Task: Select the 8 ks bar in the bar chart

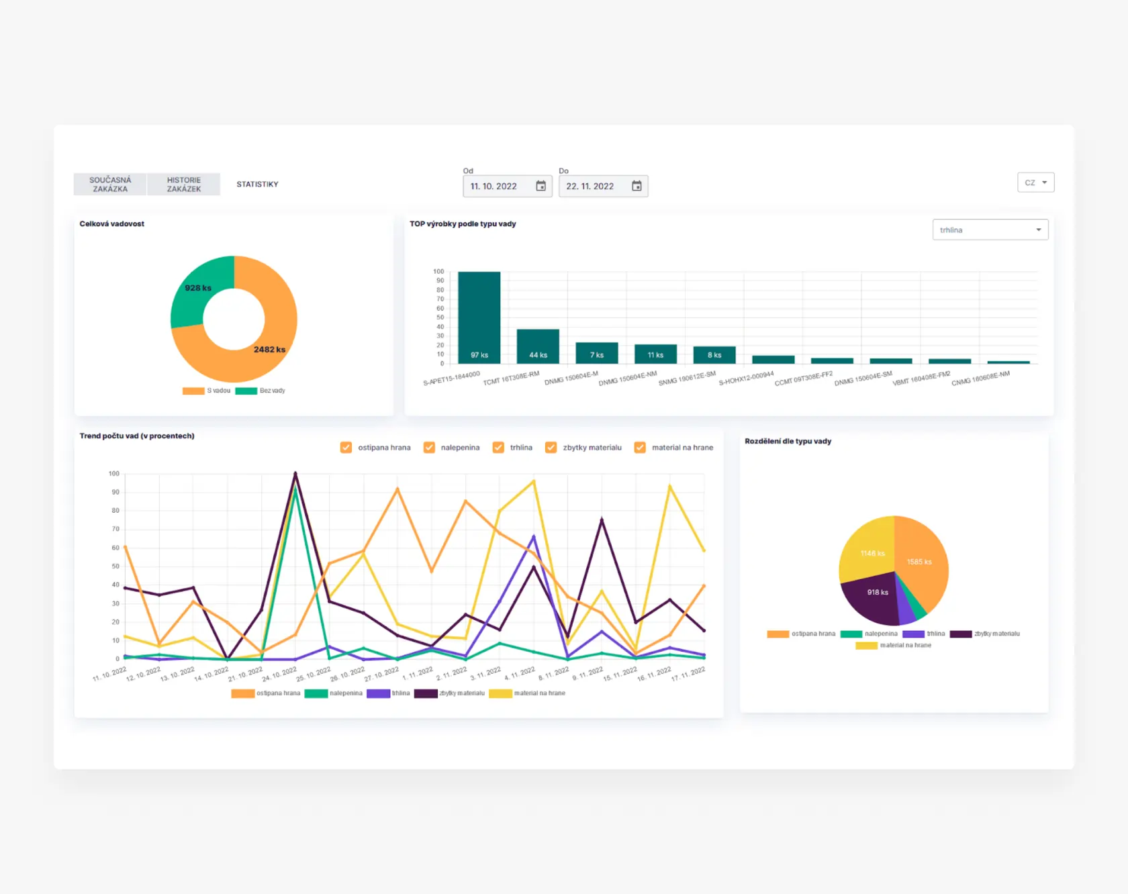Action: (x=714, y=355)
